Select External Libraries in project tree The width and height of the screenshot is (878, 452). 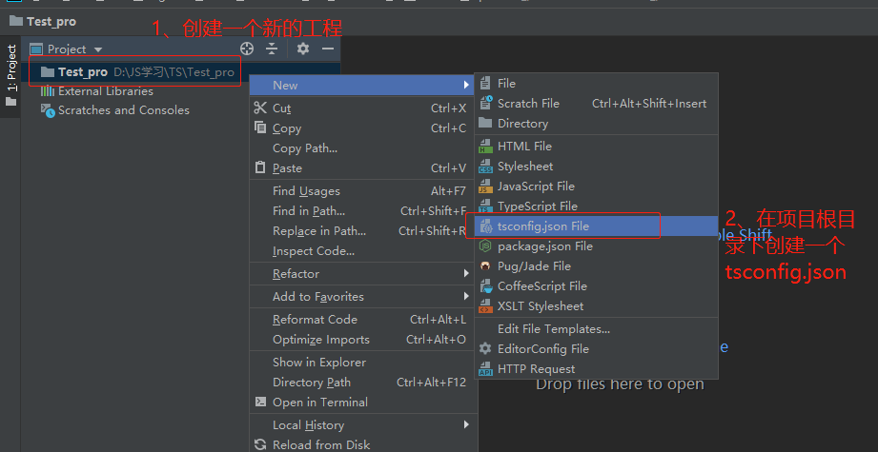click(x=97, y=91)
